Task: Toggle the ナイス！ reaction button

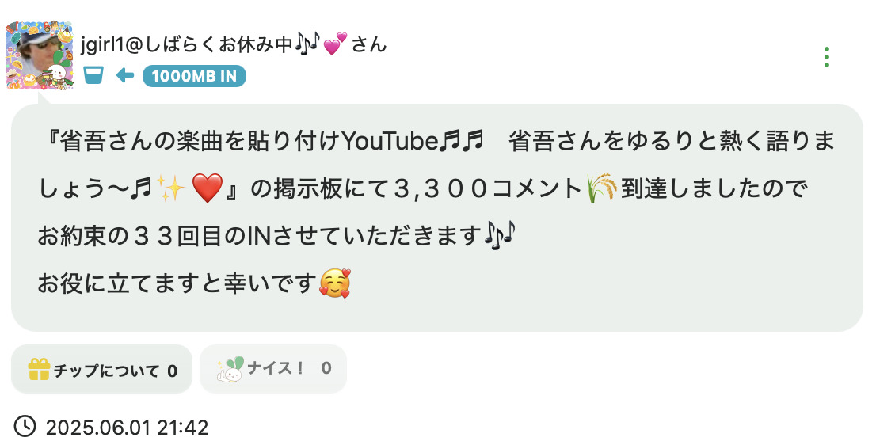Action: pos(273,369)
